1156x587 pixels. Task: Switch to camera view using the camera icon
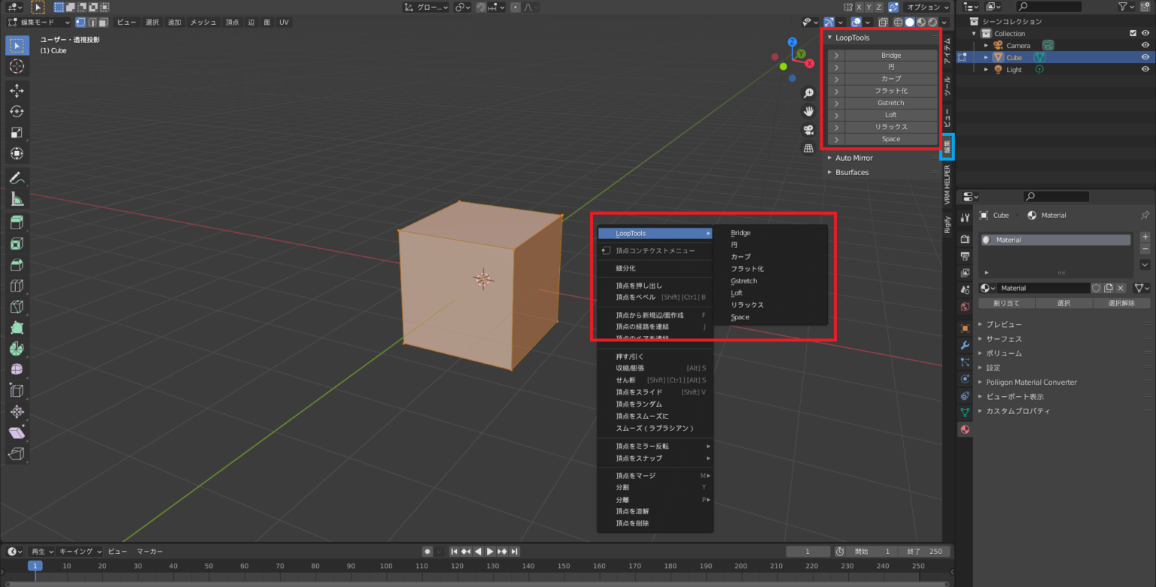point(808,129)
